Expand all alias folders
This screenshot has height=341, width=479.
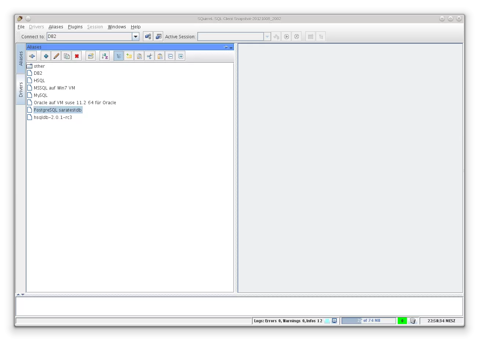180,56
